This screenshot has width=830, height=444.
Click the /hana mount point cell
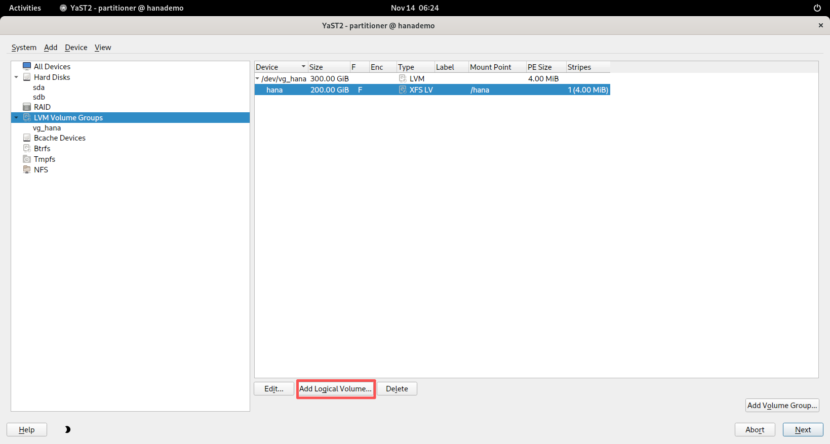click(480, 90)
